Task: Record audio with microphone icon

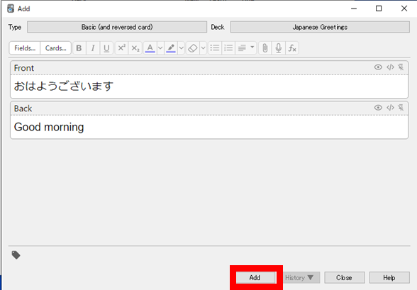Action: (279, 48)
